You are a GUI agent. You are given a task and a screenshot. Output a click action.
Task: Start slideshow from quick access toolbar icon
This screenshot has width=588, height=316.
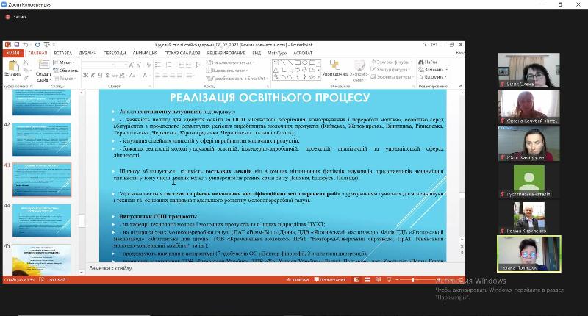46,45
